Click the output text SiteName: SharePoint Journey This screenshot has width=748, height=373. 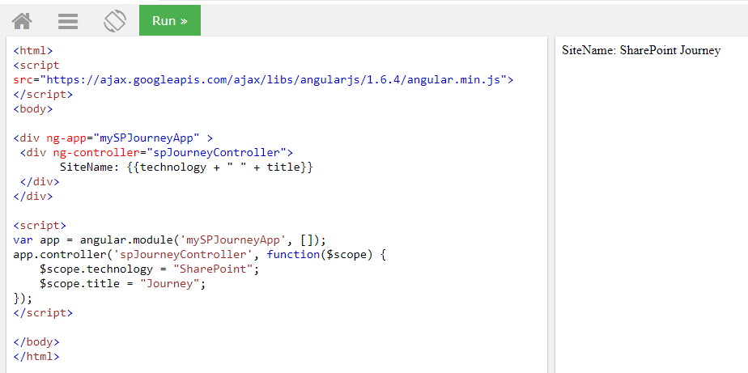click(x=641, y=50)
